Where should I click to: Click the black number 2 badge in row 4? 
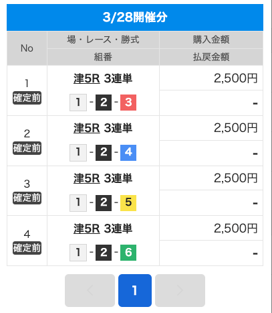(104, 253)
